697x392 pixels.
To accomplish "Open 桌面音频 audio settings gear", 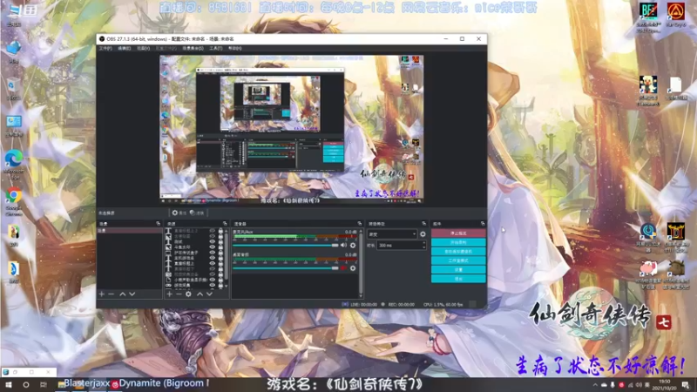I will pos(353,268).
